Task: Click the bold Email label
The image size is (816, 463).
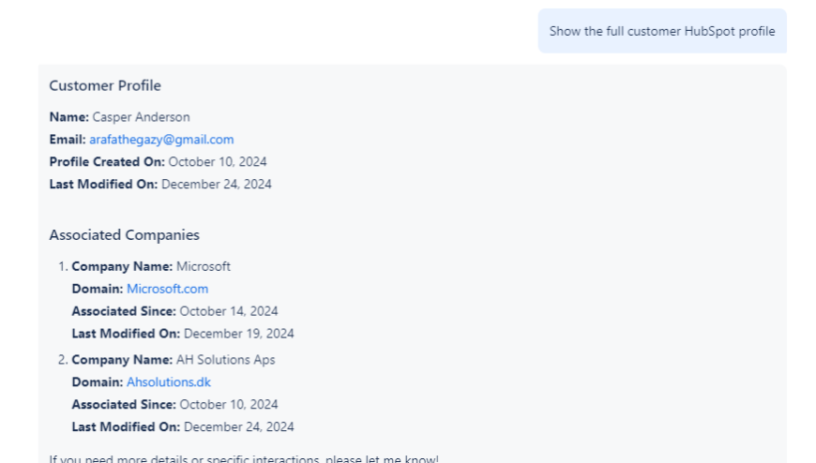Action: (68, 140)
